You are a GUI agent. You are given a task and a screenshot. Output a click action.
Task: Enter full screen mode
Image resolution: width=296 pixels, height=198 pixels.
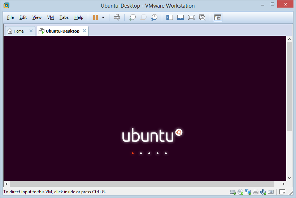click(191, 17)
